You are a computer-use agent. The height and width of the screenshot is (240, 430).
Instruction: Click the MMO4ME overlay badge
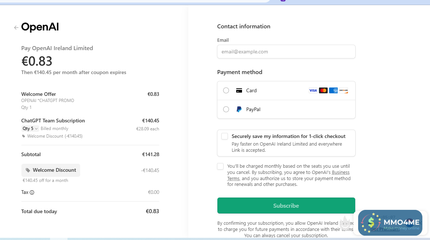[x=390, y=222]
